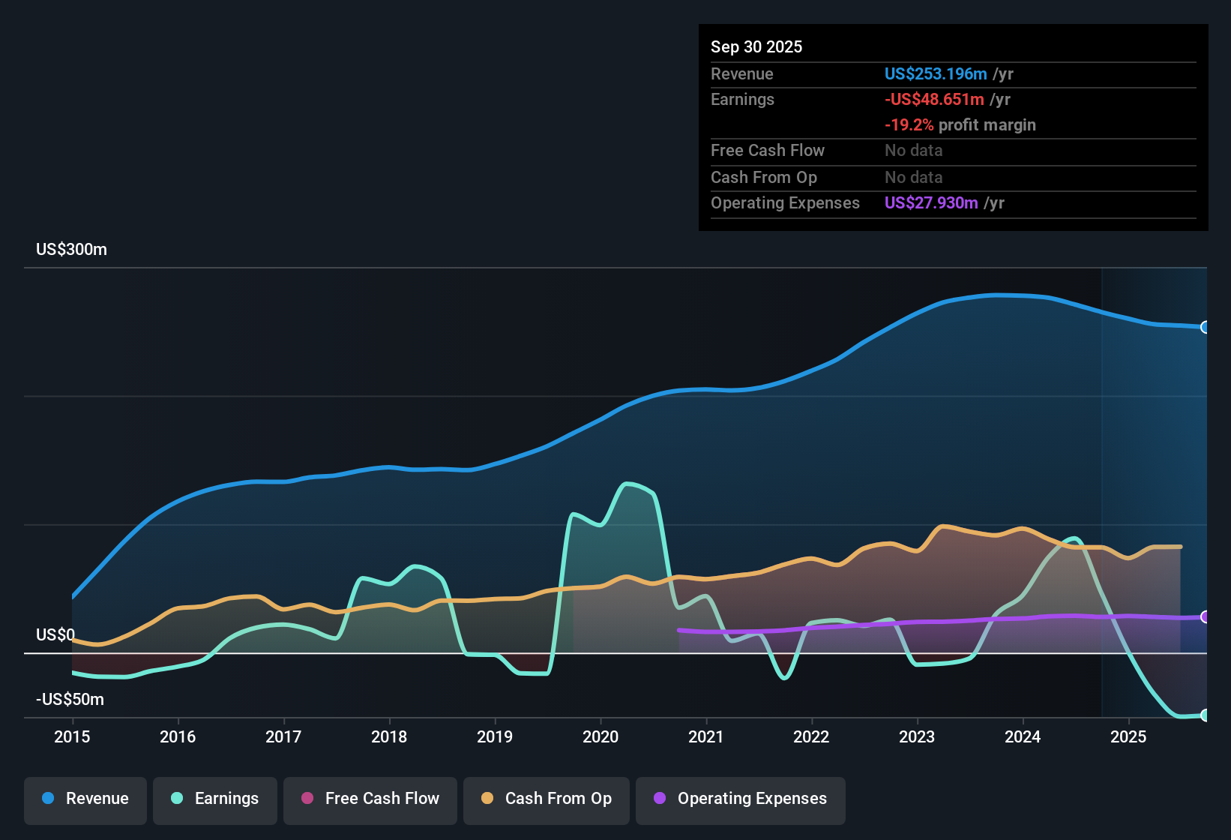Expand the Free Cash Flow legend item
The width and height of the screenshot is (1231, 840).
[370, 799]
